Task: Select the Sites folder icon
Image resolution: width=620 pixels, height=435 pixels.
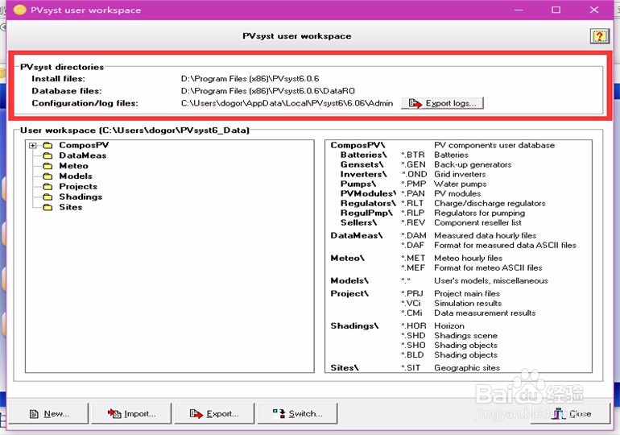Action: 48,207
